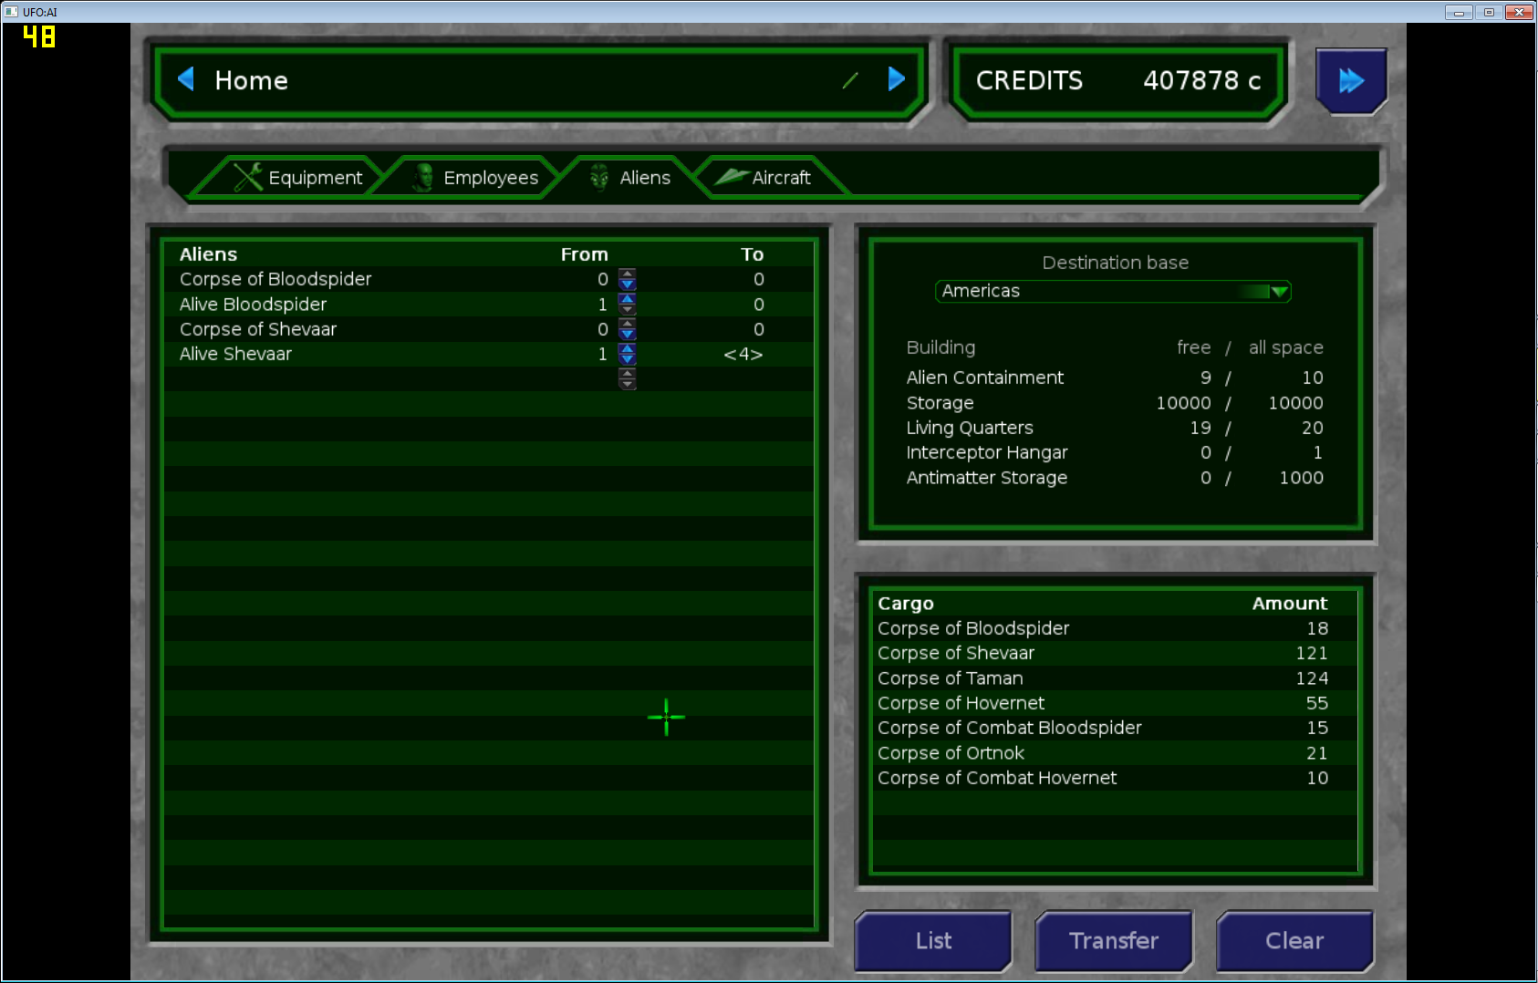Click down arrow for Corpse of Bloodspider
The image size is (1538, 983).
pos(628,285)
